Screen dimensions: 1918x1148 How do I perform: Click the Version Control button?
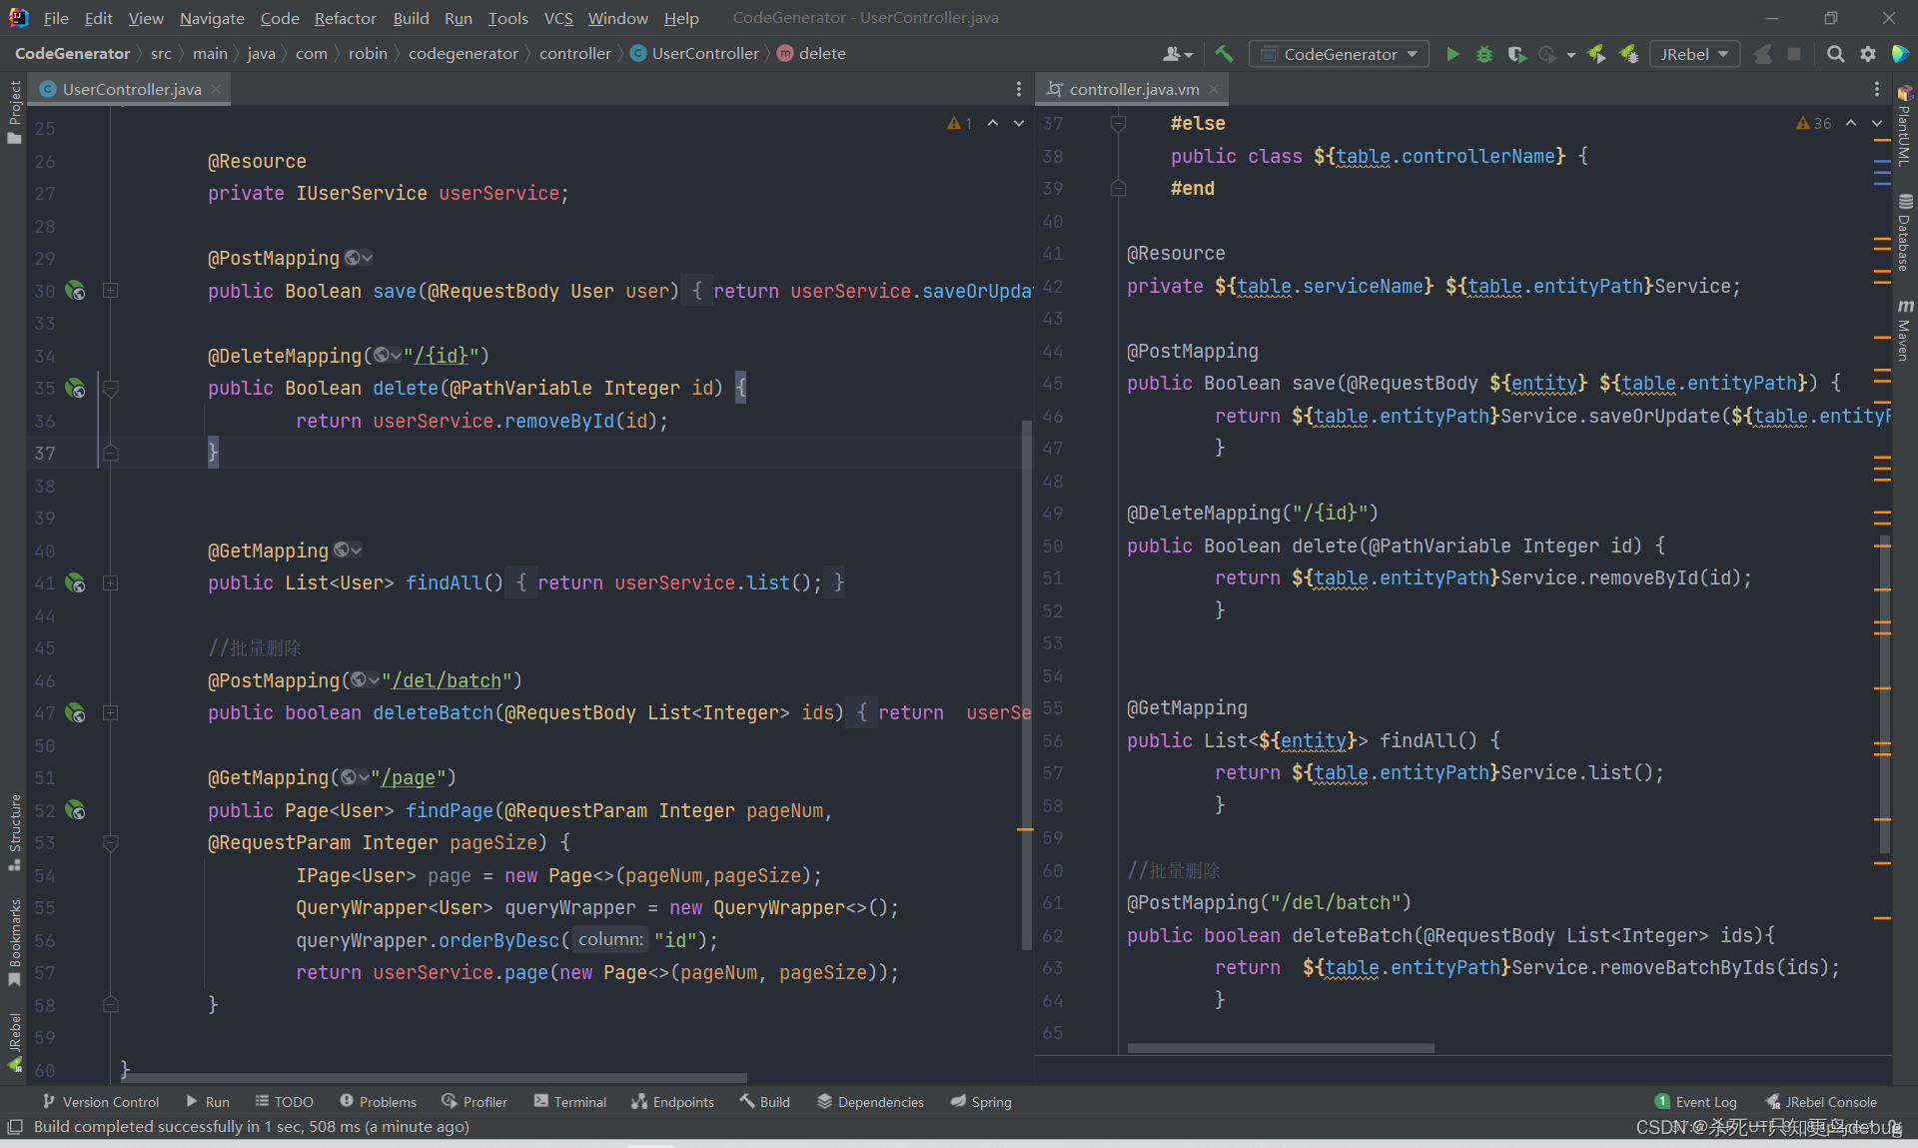click(x=101, y=1103)
